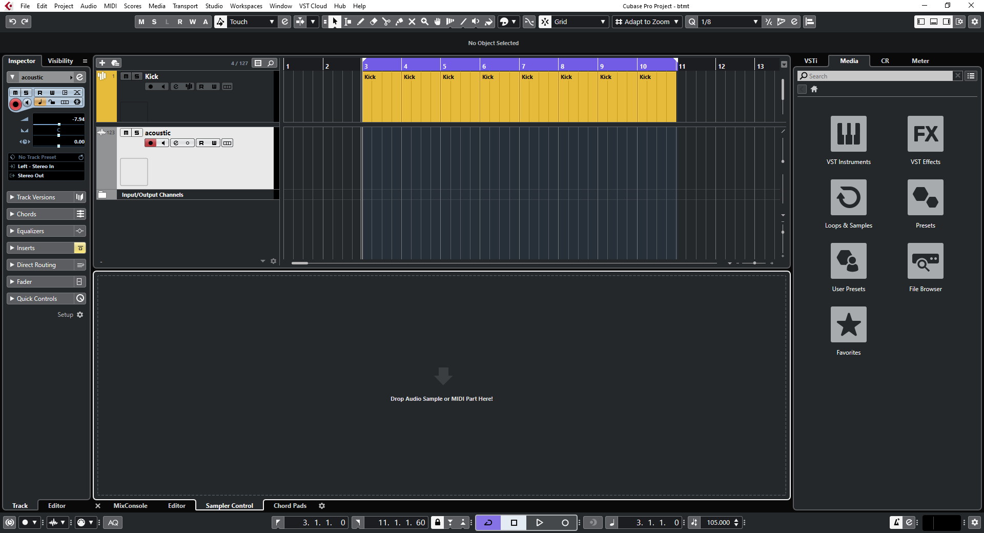Open User Presets in Media rack
The width and height of the screenshot is (984, 533).
pos(849,261)
